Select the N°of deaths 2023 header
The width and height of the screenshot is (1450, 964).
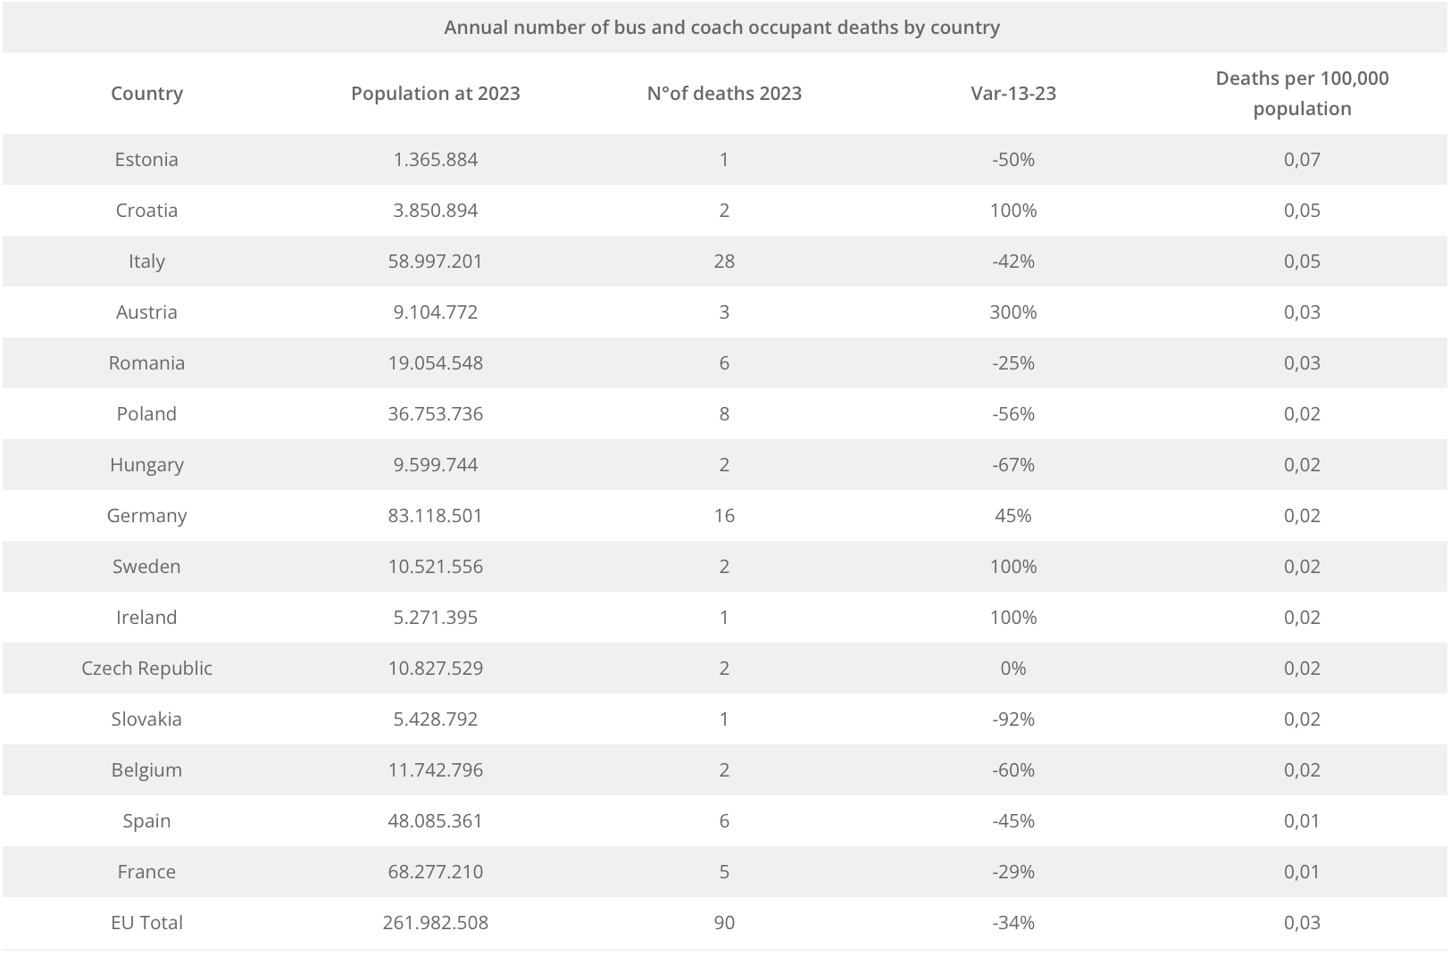(724, 94)
